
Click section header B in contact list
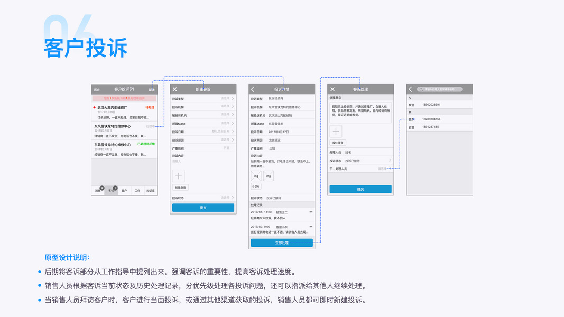(440, 112)
